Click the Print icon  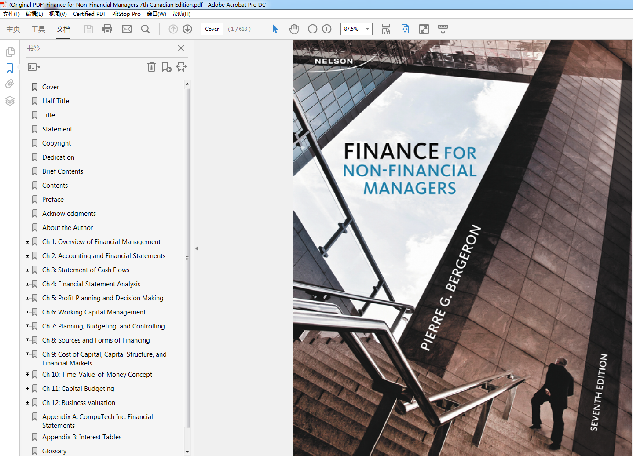(107, 29)
